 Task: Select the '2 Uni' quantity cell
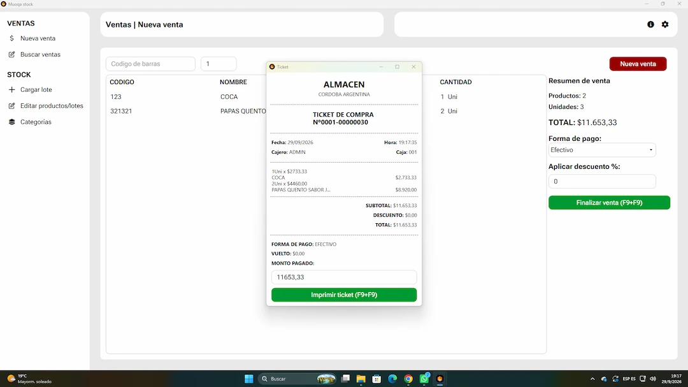point(449,111)
